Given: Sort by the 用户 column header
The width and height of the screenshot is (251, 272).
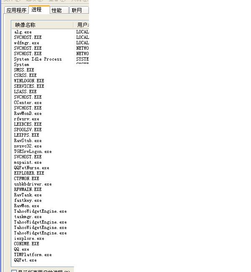Looking at the screenshot, I should click(x=81, y=25).
